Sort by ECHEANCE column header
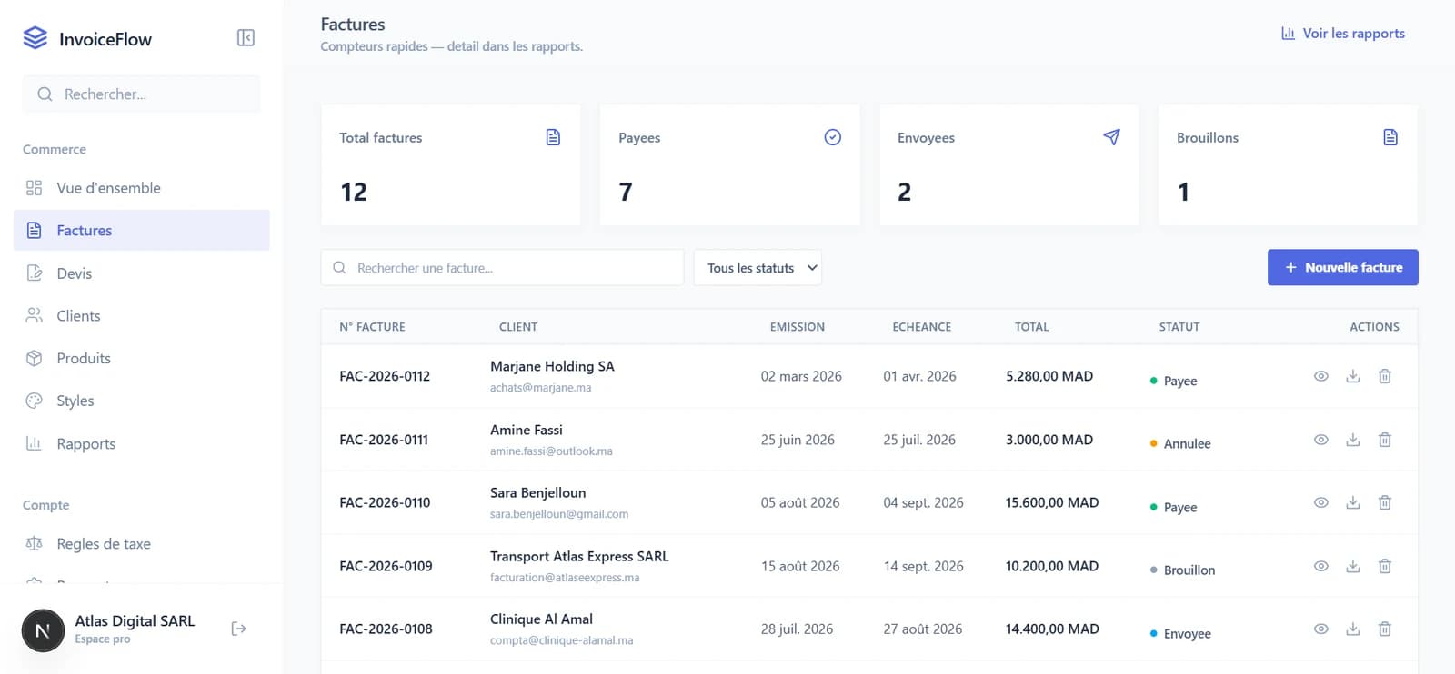The width and height of the screenshot is (1455, 674). pos(922,327)
